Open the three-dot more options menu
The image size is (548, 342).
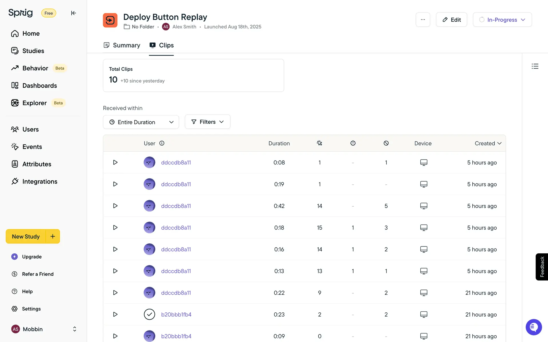pos(423,20)
